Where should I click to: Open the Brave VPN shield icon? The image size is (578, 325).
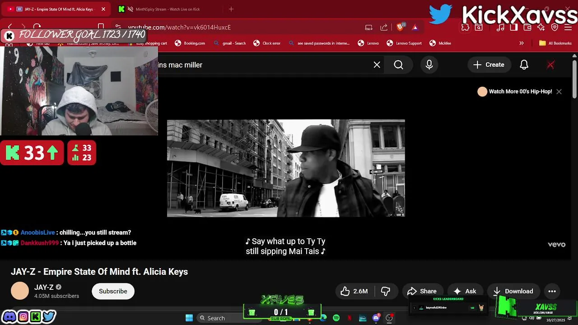(555, 28)
